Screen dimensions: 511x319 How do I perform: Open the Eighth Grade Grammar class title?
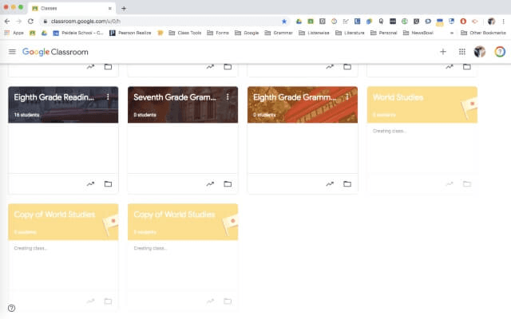click(x=295, y=97)
